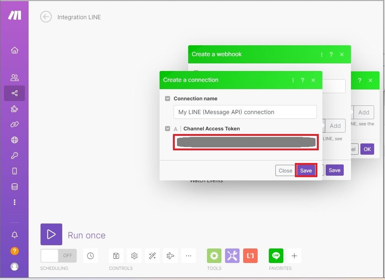Click the A map toggle beside Channel Access Token
Image resolution: width=385 pixels, height=280 pixels.
coord(175,129)
